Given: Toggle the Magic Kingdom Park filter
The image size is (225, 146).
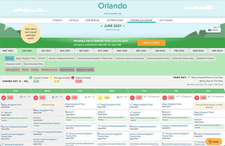Looking at the screenshot, I should [x=26, y=58].
